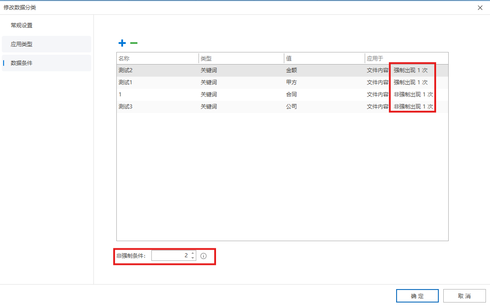Viewport: 490px width, 307px height.
Task: Click the info icon beside 非强制条件
Action: 203,255
